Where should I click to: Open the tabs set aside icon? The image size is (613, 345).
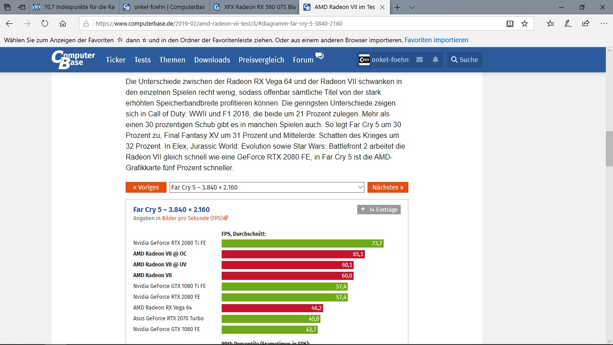7,7
